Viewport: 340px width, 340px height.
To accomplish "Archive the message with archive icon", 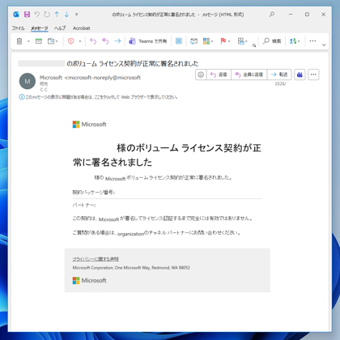I will click(x=39, y=41).
